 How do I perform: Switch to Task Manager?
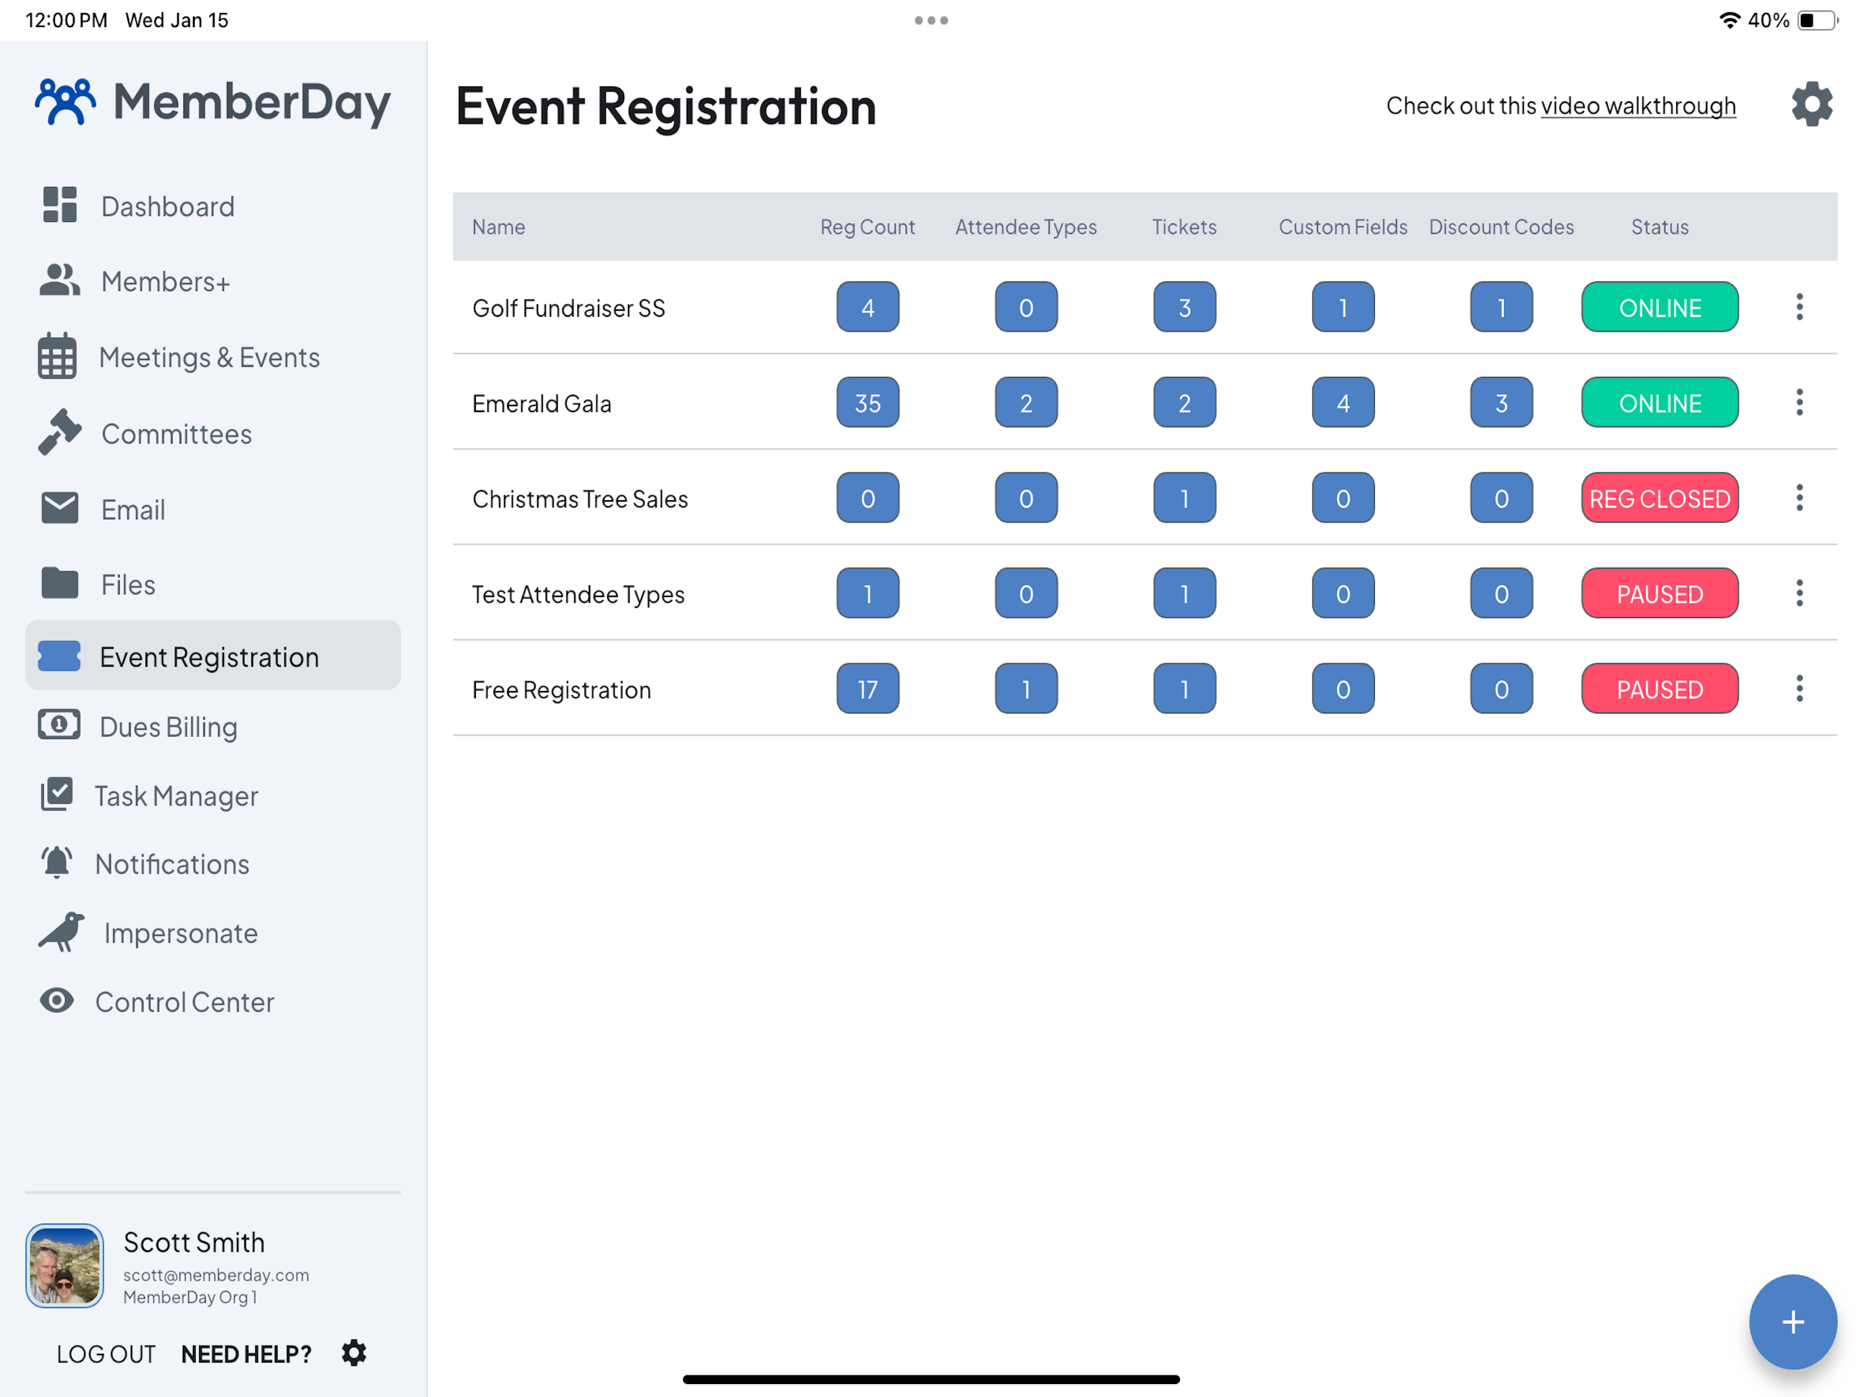tap(176, 796)
